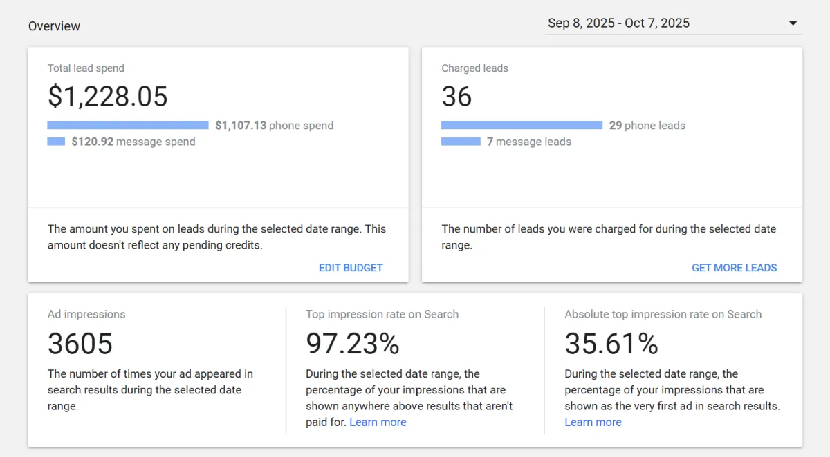The image size is (830, 457).
Task: Click the message spend blue bar
Action: (56, 142)
